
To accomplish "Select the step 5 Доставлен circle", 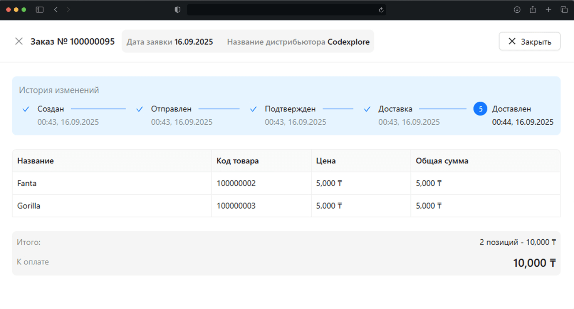I will coord(480,109).
